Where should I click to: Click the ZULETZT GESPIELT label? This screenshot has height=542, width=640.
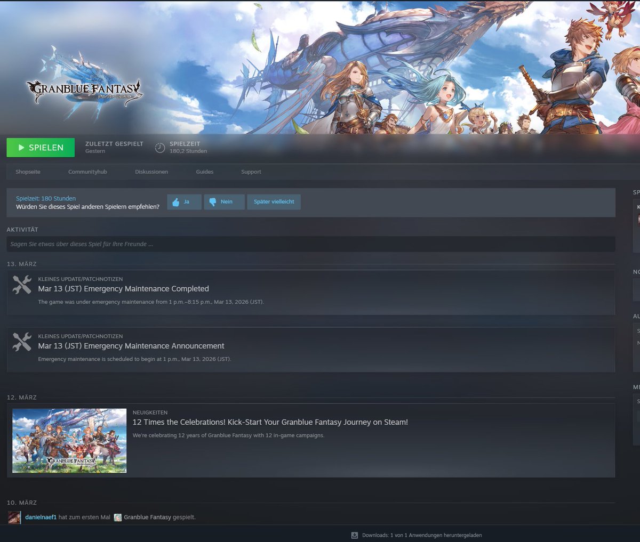coord(114,144)
